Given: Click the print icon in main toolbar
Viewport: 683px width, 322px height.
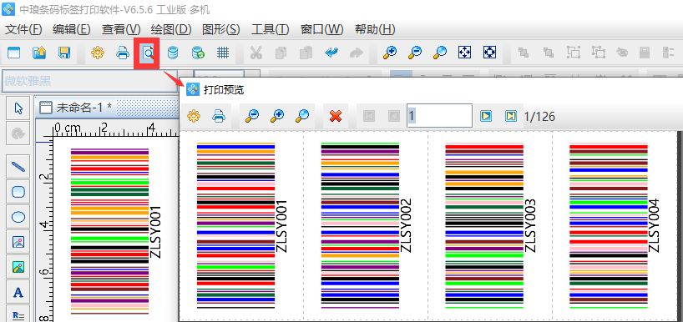Looking at the screenshot, I should point(123,53).
